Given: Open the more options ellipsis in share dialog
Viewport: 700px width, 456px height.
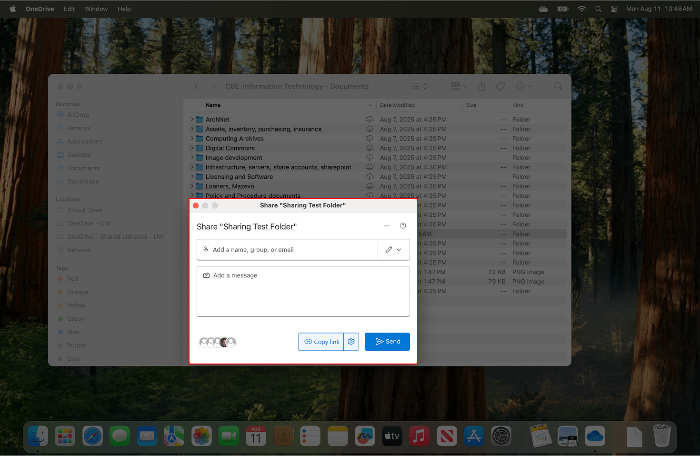Looking at the screenshot, I should (387, 225).
